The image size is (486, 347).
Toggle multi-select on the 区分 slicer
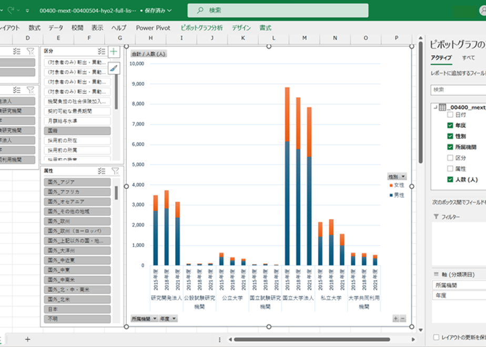pyautogui.click(x=102, y=51)
